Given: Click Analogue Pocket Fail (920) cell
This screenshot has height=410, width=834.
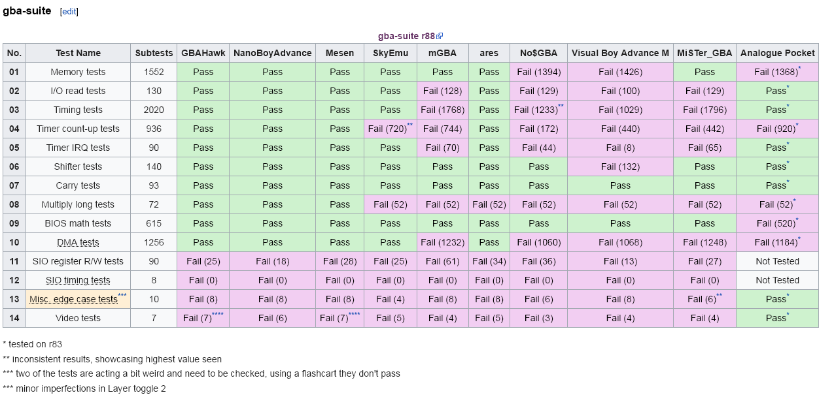Looking at the screenshot, I should point(777,129).
